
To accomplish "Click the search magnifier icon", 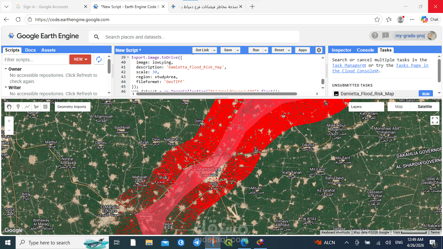I will click(x=96, y=37).
